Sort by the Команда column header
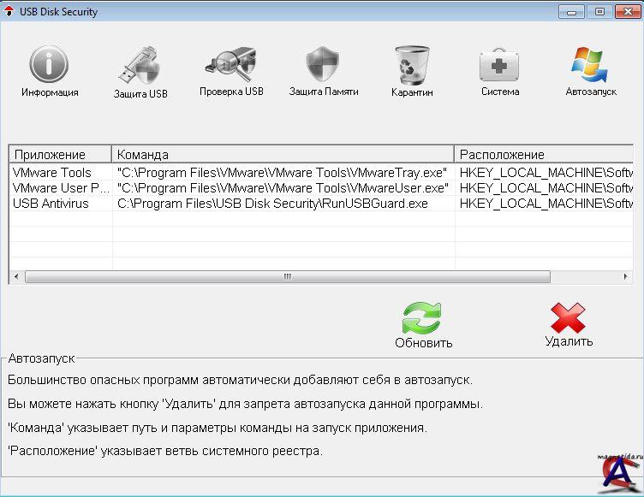Viewport: 644px width, 497px height. 283,155
